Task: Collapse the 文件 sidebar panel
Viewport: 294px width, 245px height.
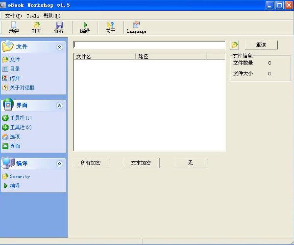Action: (x=59, y=47)
